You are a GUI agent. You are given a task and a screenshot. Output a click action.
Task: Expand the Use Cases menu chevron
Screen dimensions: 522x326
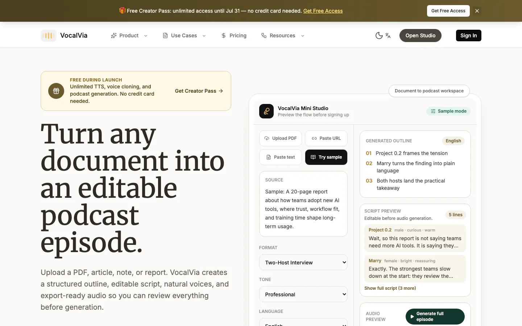[204, 35]
